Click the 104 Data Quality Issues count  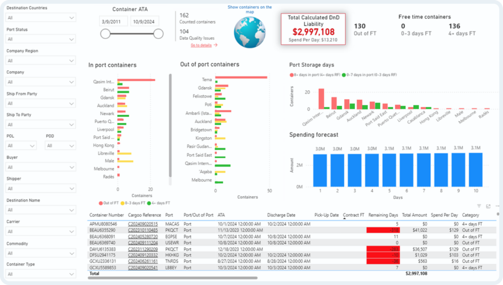[x=184, y=32]
